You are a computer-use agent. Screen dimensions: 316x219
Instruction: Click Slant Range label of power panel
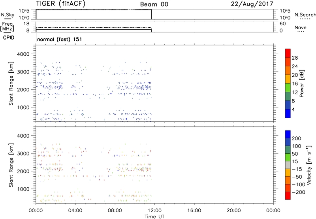click(11, 83)
